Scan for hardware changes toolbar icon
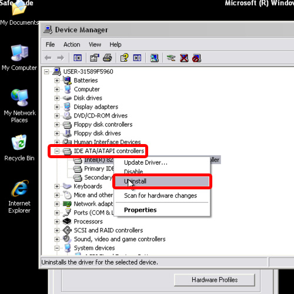The width and height of the screenshot is (294, 294). [x=155, y=58]
